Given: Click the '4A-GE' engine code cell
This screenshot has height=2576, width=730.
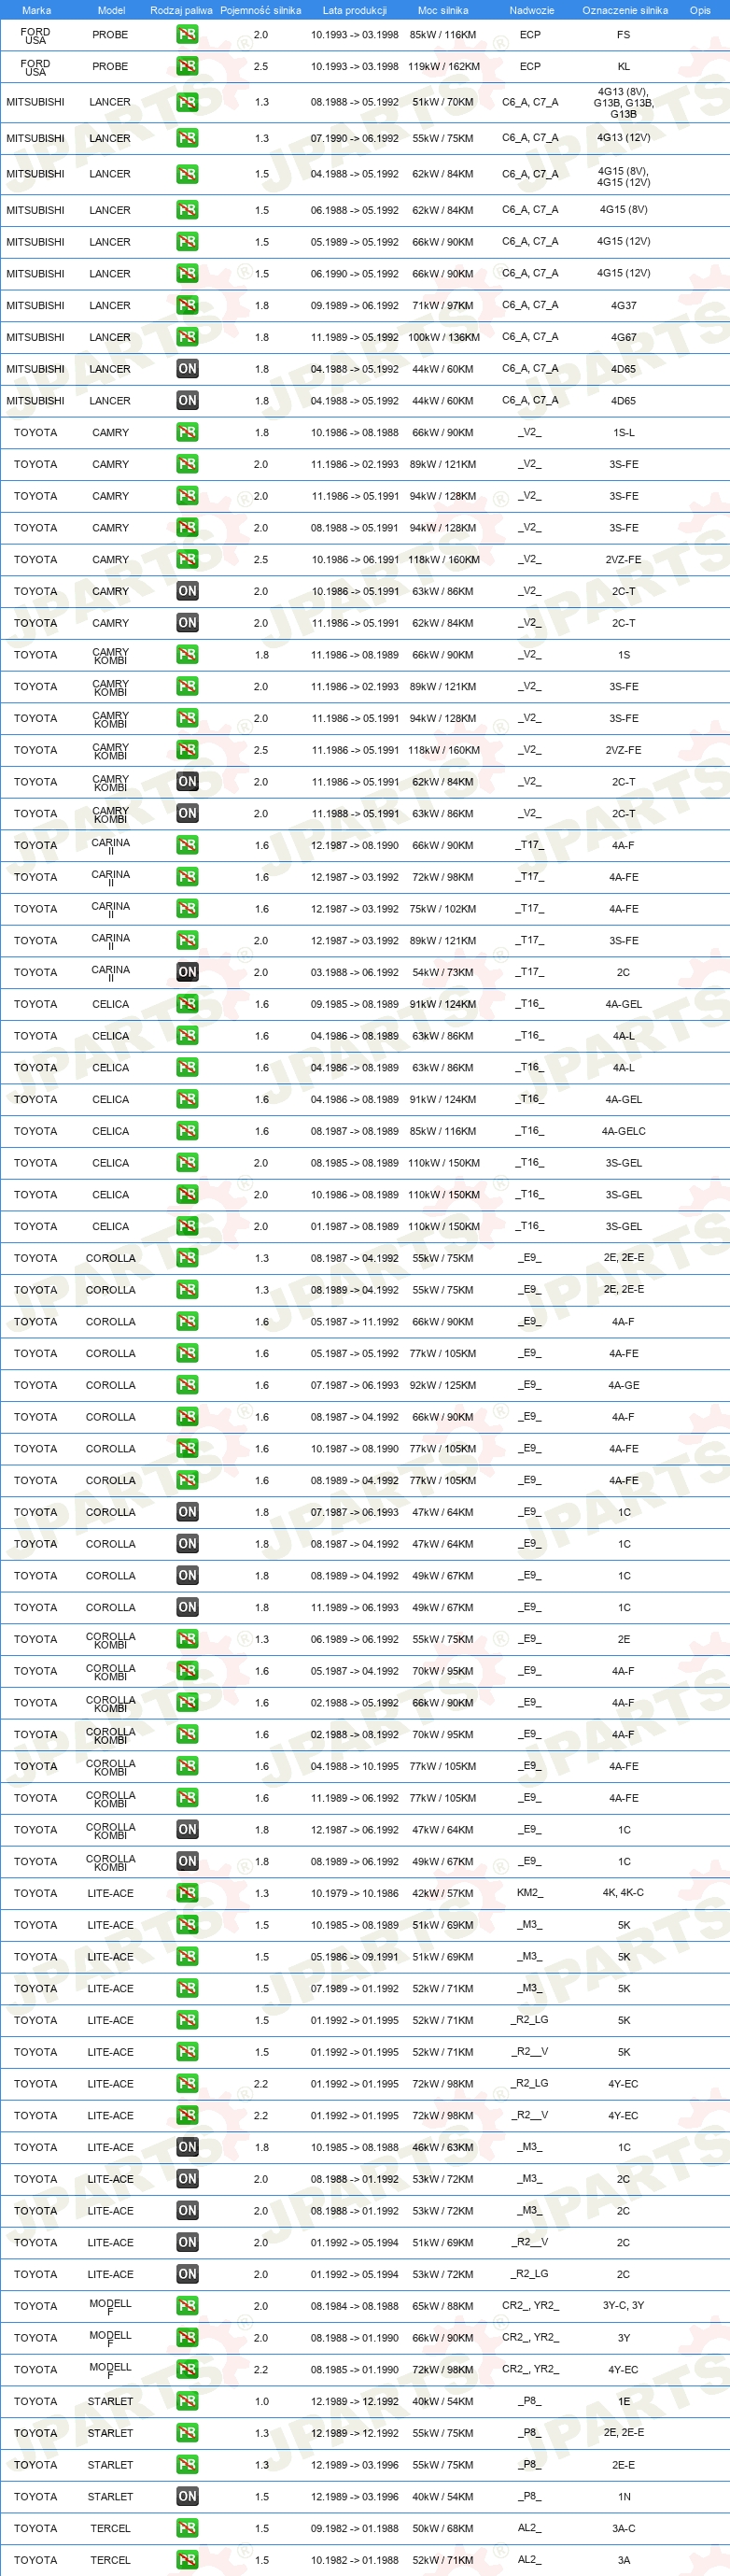Looking at the screenshot, I should pyautogui.click(x=623, y=1385).
